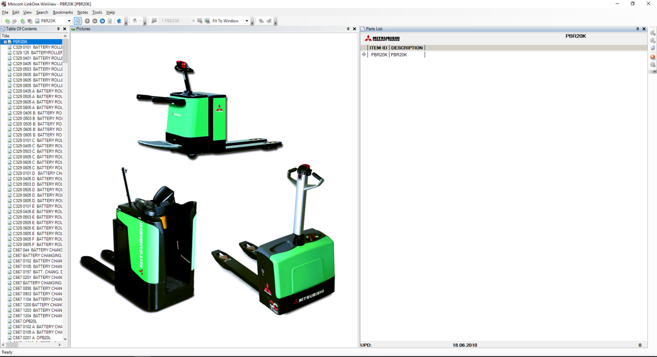The image size is (657, 357).
Task: Click the blue bookmark book icon
Action: pos(119,21)
